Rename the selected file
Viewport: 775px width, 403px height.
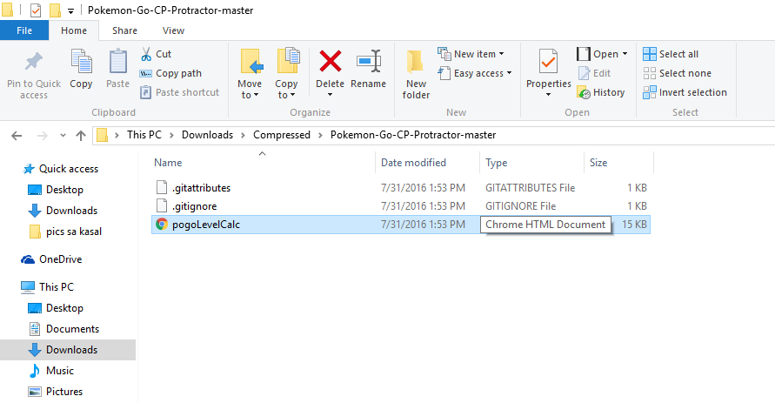368,69
